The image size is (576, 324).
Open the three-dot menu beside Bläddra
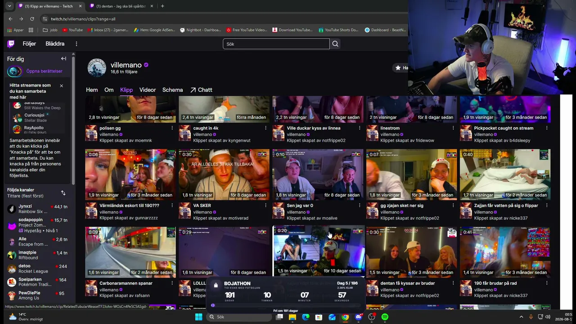point(76,44)
